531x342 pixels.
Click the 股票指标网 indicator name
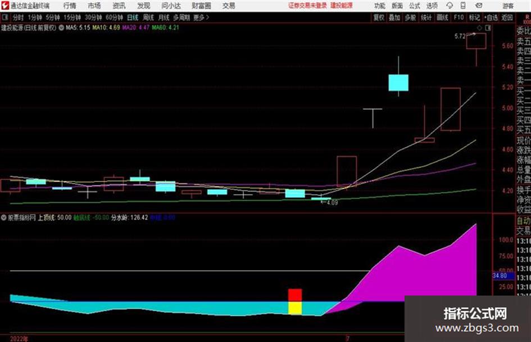(x=22, y=217)
